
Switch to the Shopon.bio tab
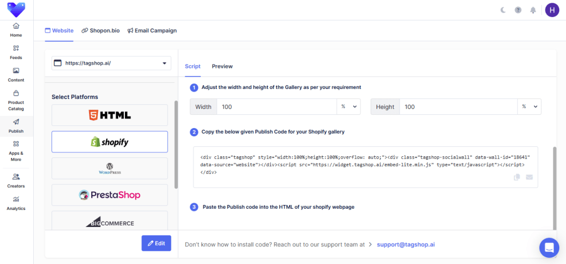click(101, 30)
